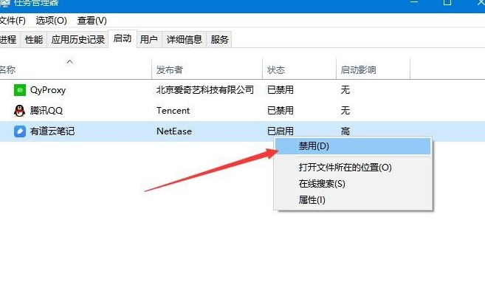This screenshot has width=485, height=285.
Task: Select the 启动 tab
Action: pyautogui.click(x=123, y=38)
